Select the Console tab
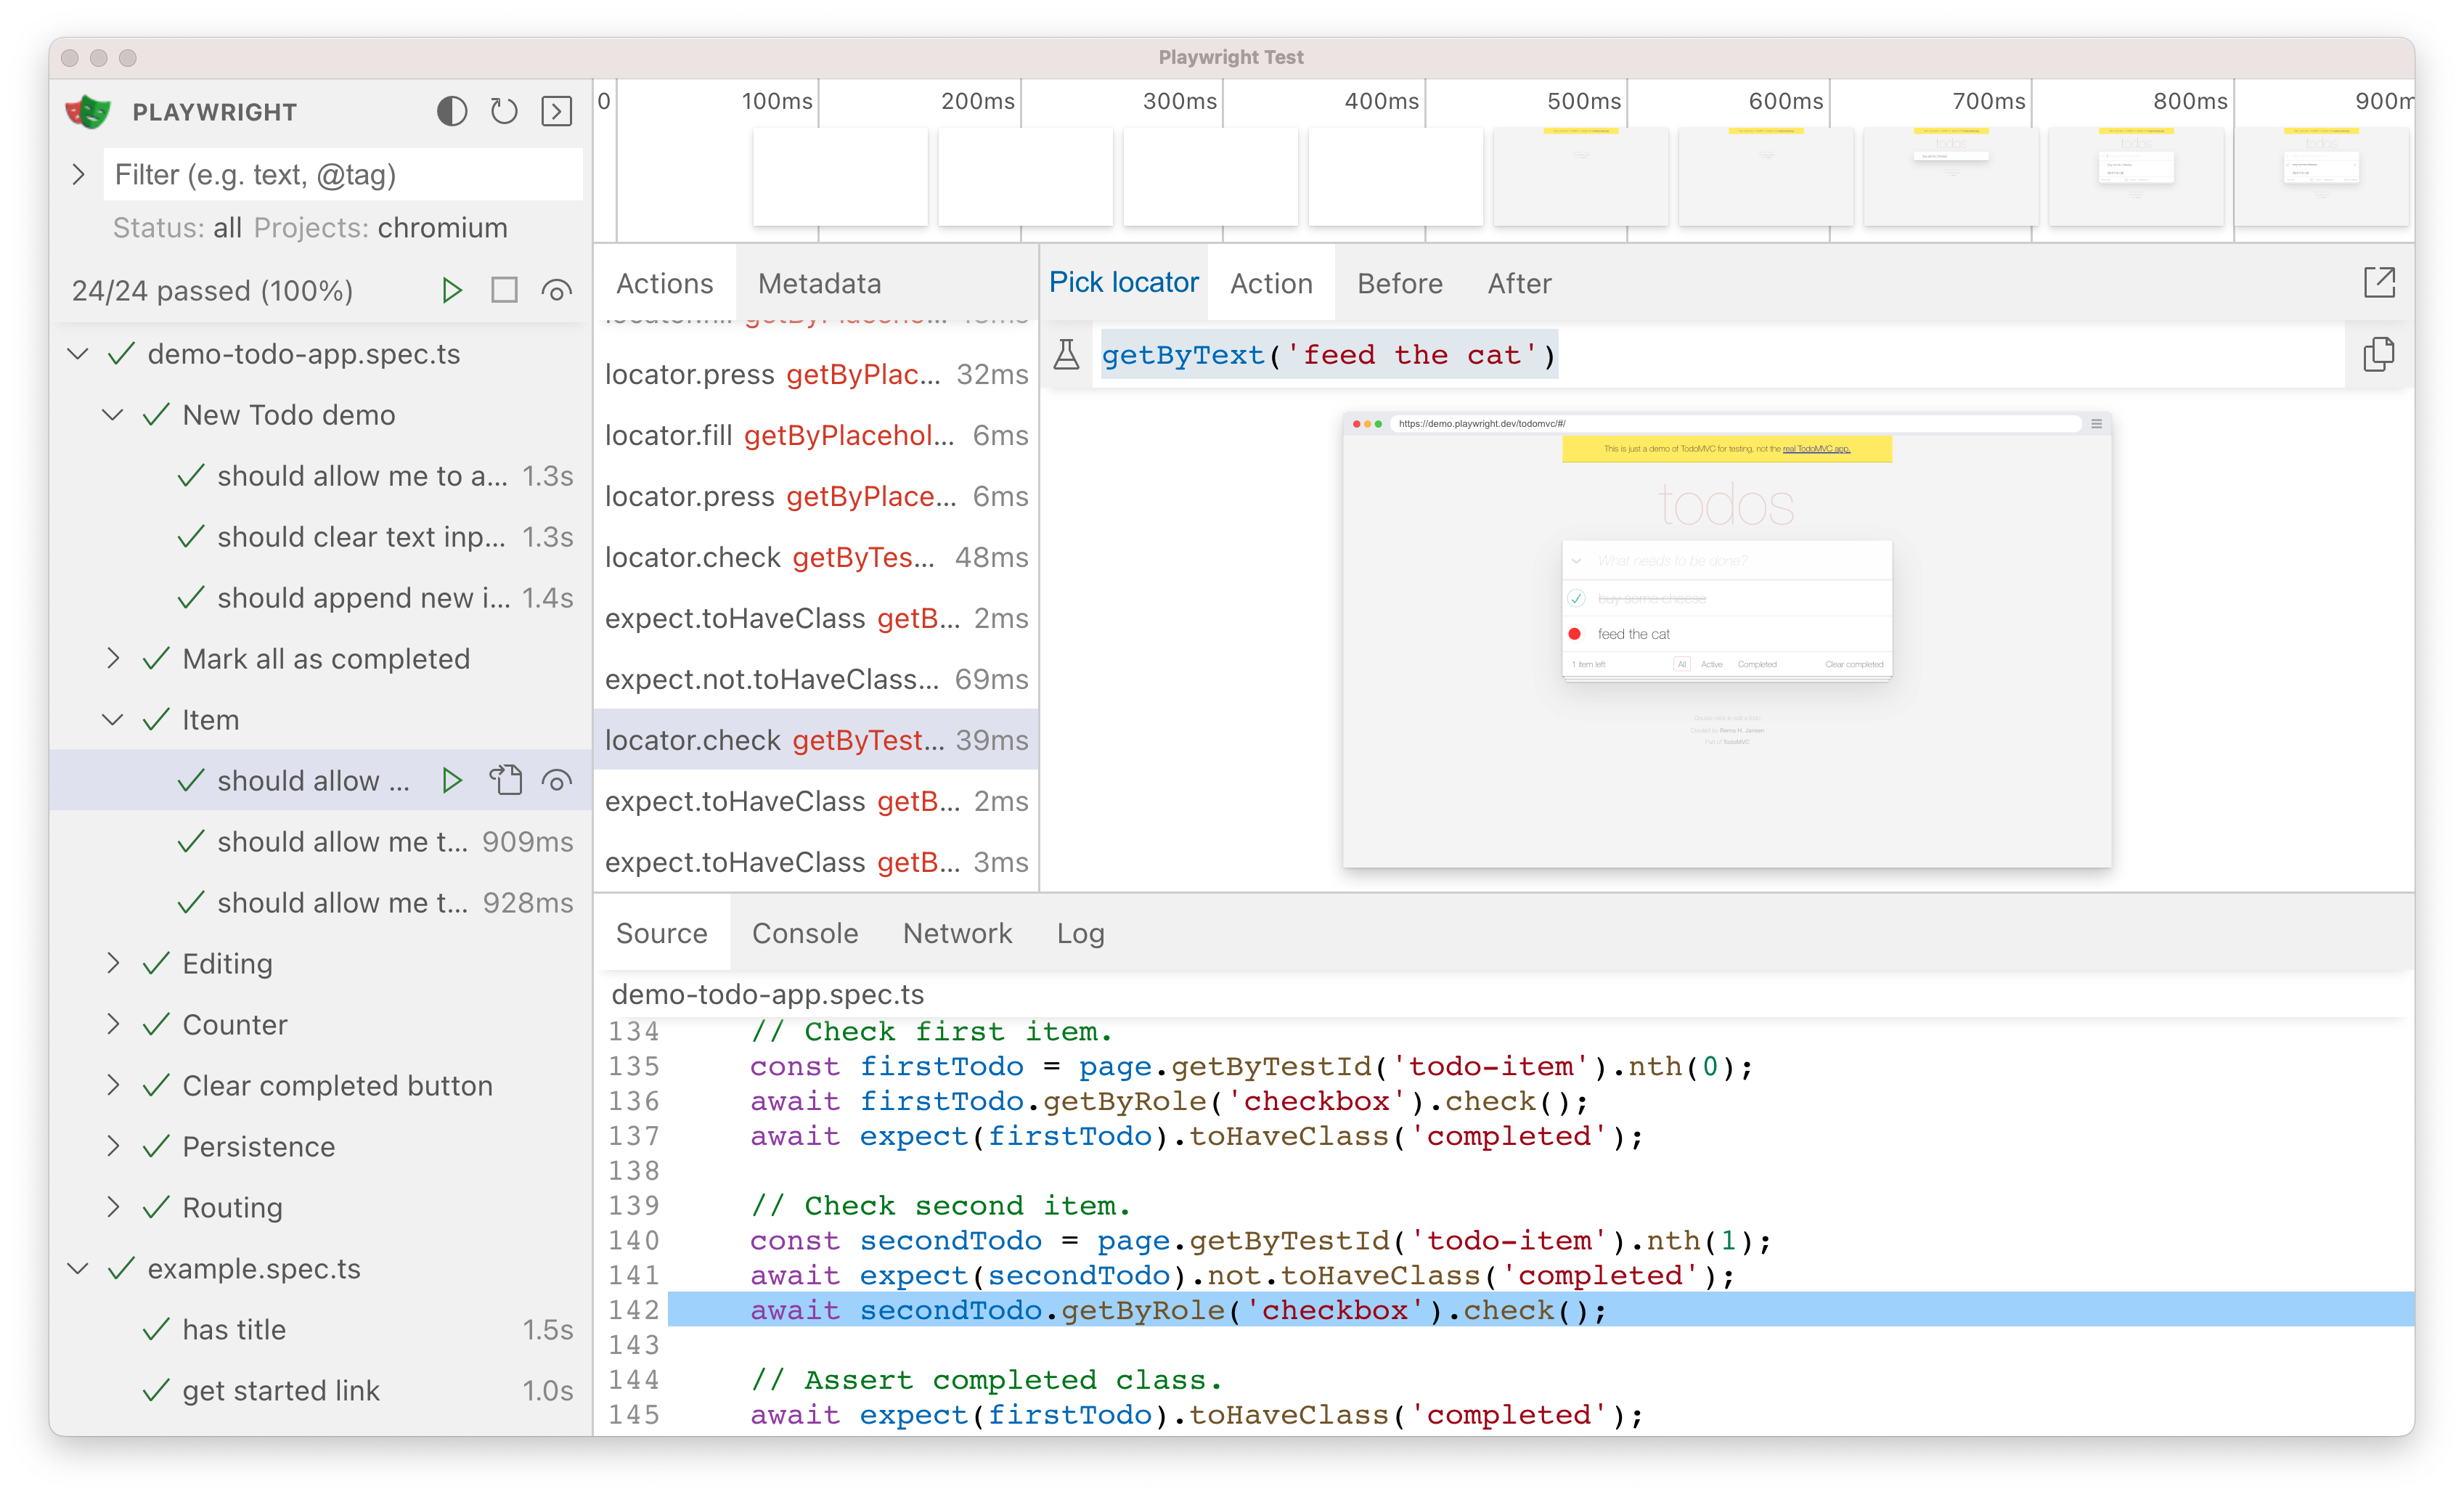The image size is (2464, 1497). [804, 933]
